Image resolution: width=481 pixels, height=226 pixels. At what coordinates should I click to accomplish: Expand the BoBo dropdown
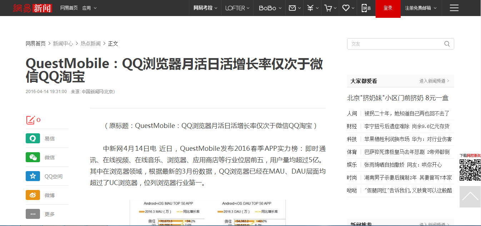[x=270, y=8]
